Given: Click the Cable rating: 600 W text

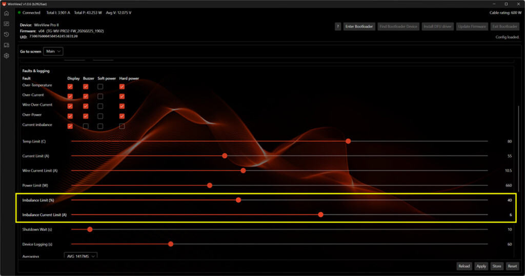Looking at the screenshot, I should click(x=505, y=13).
